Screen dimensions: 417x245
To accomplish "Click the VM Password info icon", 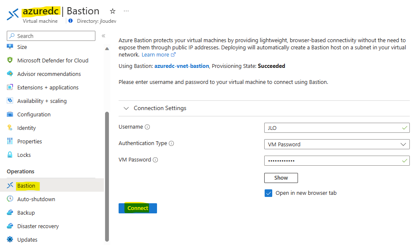I will pos(155,160).
